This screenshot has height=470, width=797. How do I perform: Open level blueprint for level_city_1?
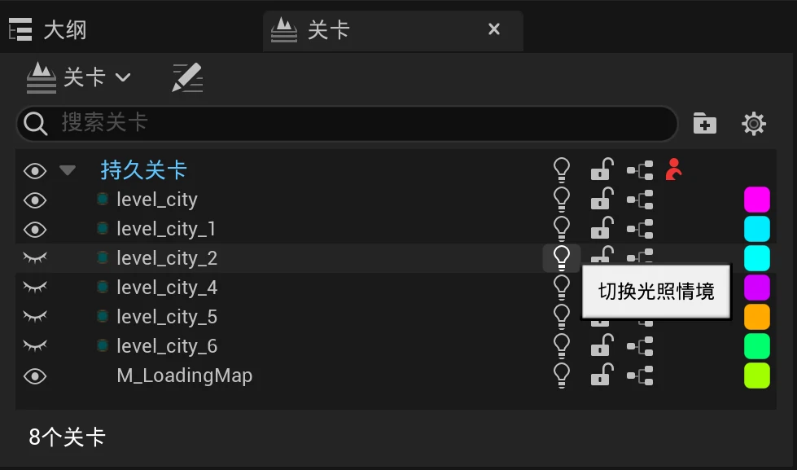point(640,229)
